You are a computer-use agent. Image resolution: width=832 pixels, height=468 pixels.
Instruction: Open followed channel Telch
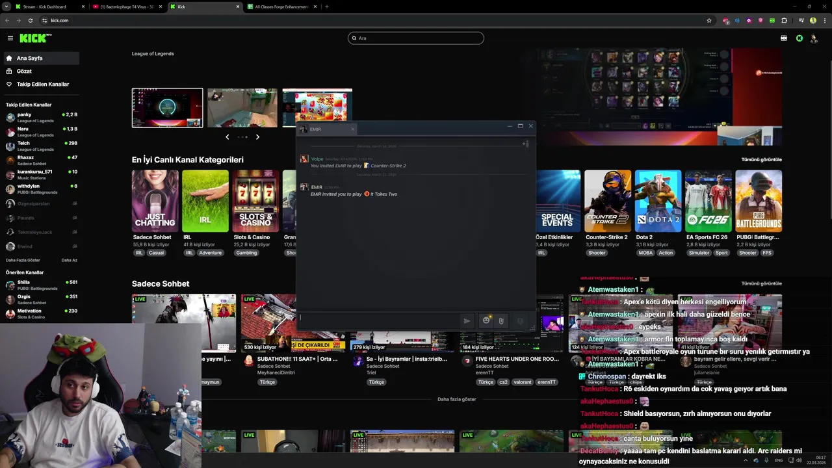pos(42,146)
